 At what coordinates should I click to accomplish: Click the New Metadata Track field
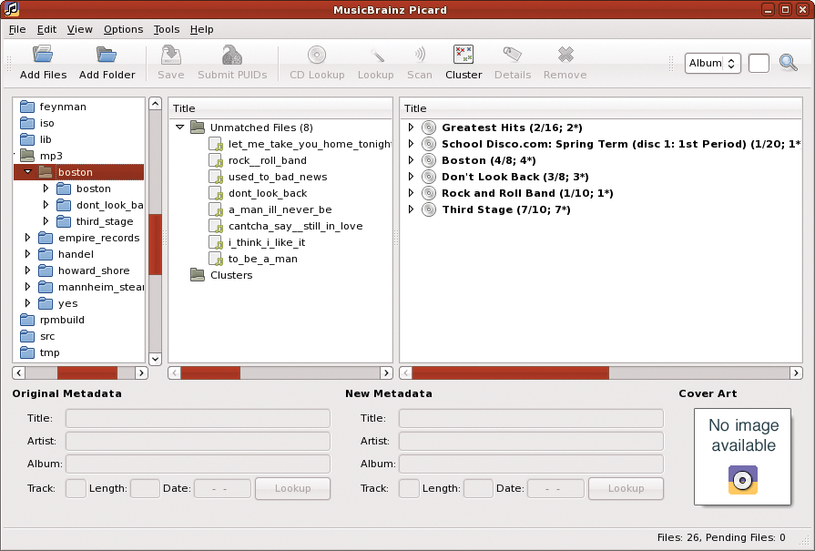click(x=409, y=489)
